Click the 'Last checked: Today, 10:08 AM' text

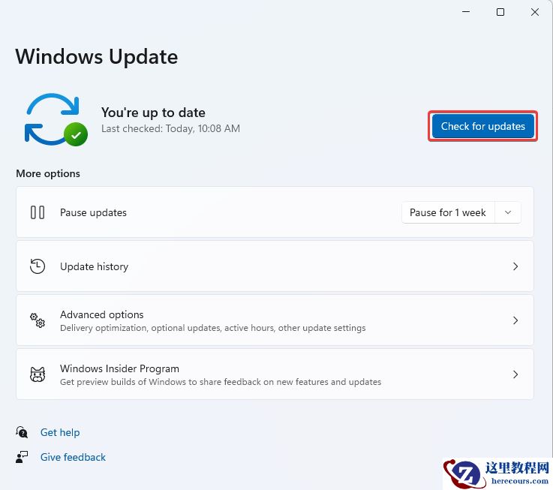coord(170,128)
